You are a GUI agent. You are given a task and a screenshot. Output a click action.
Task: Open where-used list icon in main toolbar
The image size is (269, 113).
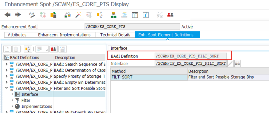(100, 15)
